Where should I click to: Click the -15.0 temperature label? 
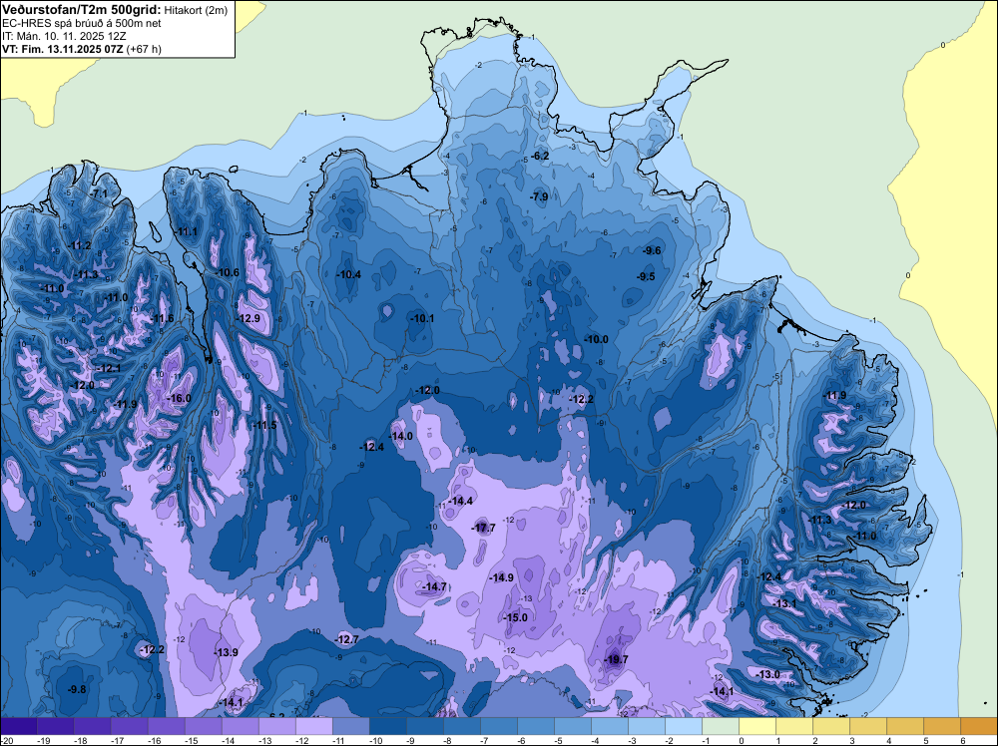(515, 617)
